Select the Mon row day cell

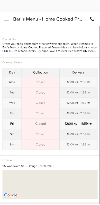pyautogui.click(x=12, y=82)
